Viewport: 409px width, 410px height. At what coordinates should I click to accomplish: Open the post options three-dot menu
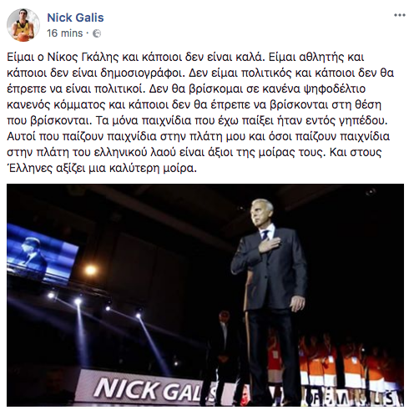(399, 15)
